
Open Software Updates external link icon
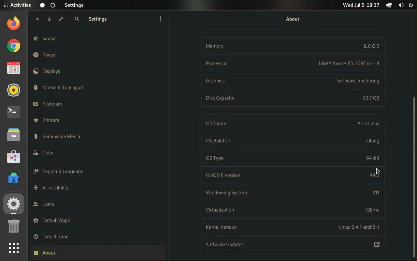click(x=377, y=244)
